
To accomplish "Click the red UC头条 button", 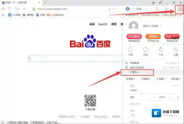I will click(134, 36).
